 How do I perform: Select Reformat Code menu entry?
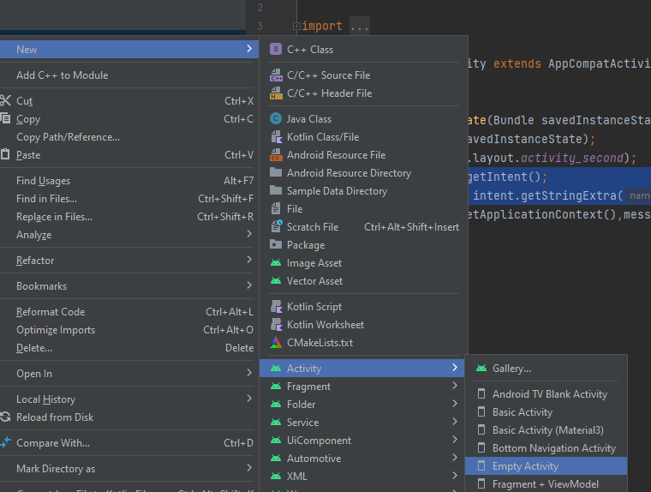tap(51, 312)
